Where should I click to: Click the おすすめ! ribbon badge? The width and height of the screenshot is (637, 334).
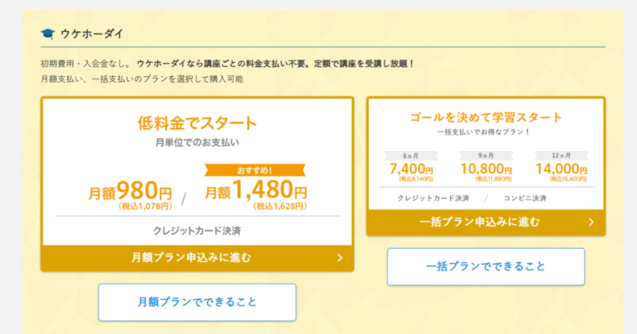tap(255, 170)
